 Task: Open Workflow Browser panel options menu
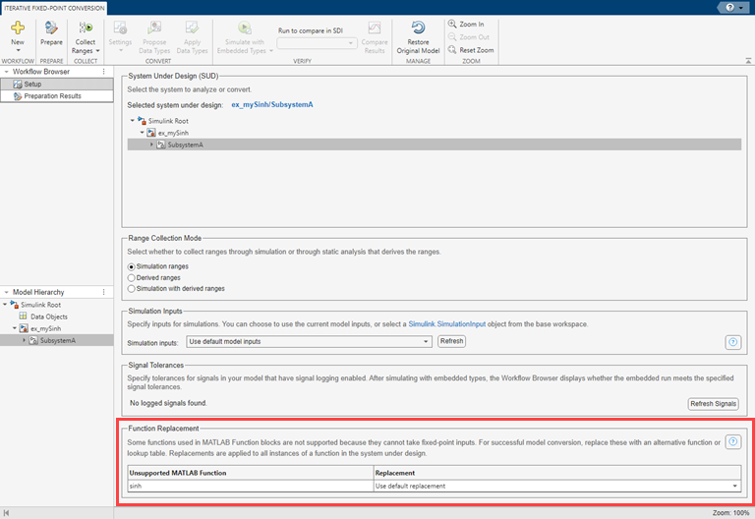(103, 71)
